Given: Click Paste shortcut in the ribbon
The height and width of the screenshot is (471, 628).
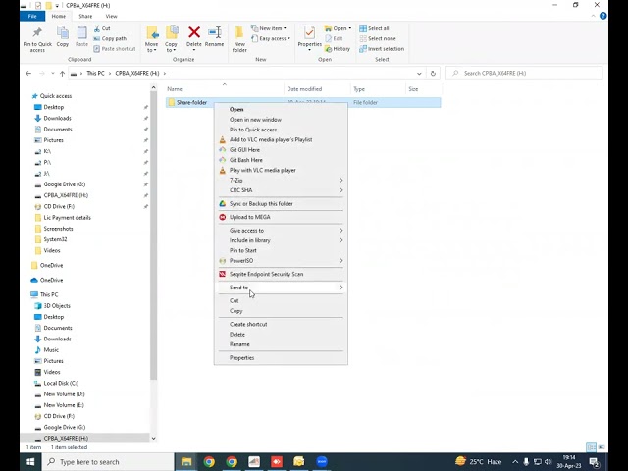Looking at the screenshot, I should (x=115, y=48).
